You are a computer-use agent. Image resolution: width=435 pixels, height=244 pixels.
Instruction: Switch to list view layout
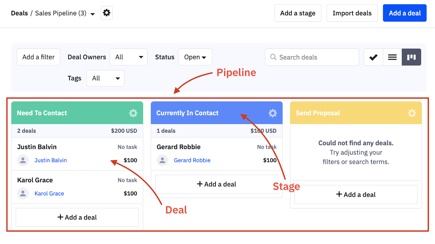click(392, 57)
